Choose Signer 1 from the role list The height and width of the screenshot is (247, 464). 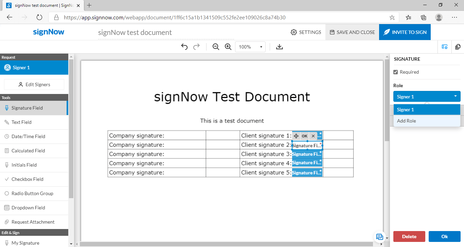click(x=427, y=110)
